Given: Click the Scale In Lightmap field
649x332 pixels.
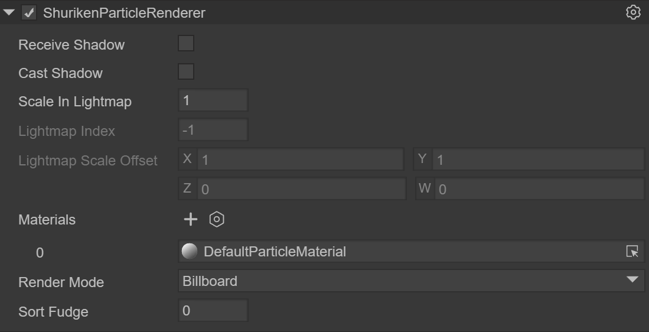Looking at the screenshot, I should click(x=213, y=100).
